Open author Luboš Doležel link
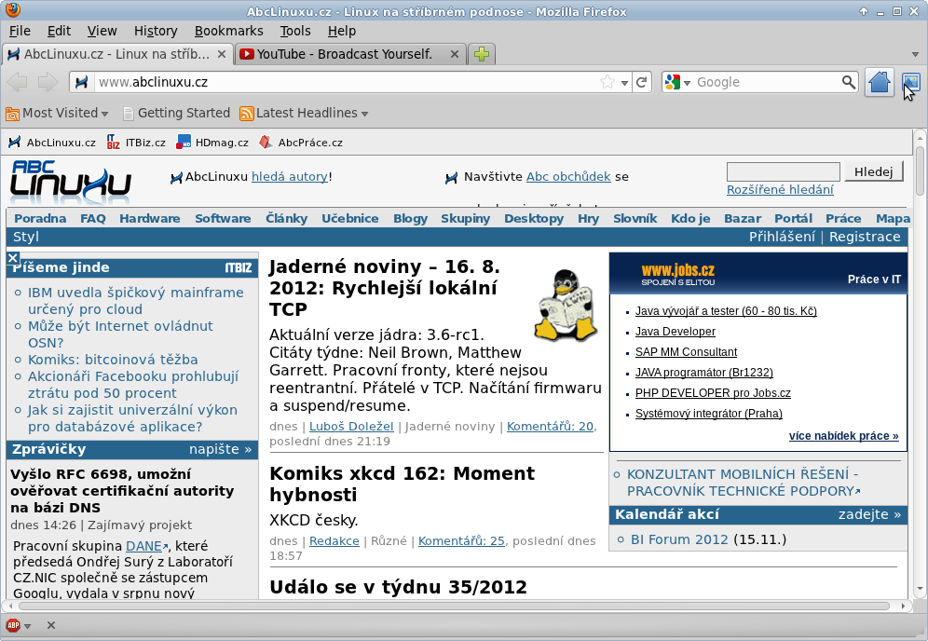 (x=351, y=426)
